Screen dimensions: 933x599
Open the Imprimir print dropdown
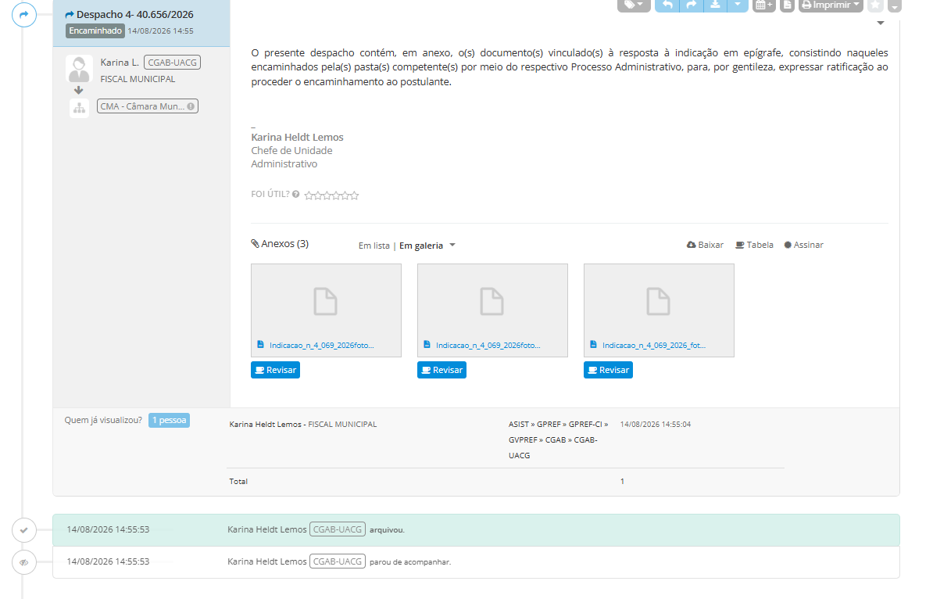pos(831,5)
